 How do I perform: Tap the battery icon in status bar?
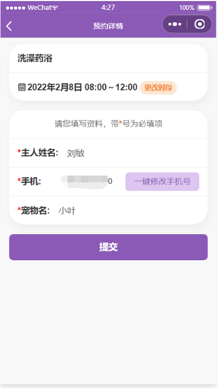point(204,8)
